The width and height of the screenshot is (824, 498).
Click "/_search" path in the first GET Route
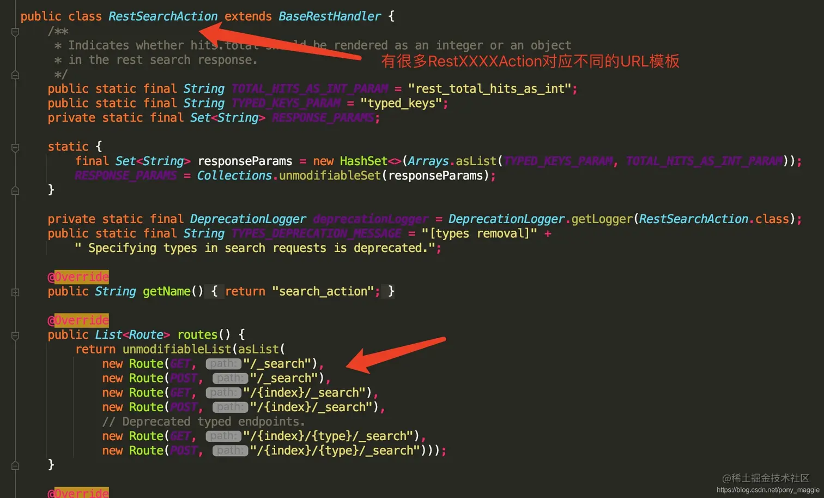pos(277,364)
